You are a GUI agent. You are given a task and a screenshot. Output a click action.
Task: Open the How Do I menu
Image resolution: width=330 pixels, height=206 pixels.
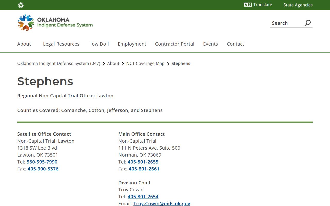pos(98,44)
